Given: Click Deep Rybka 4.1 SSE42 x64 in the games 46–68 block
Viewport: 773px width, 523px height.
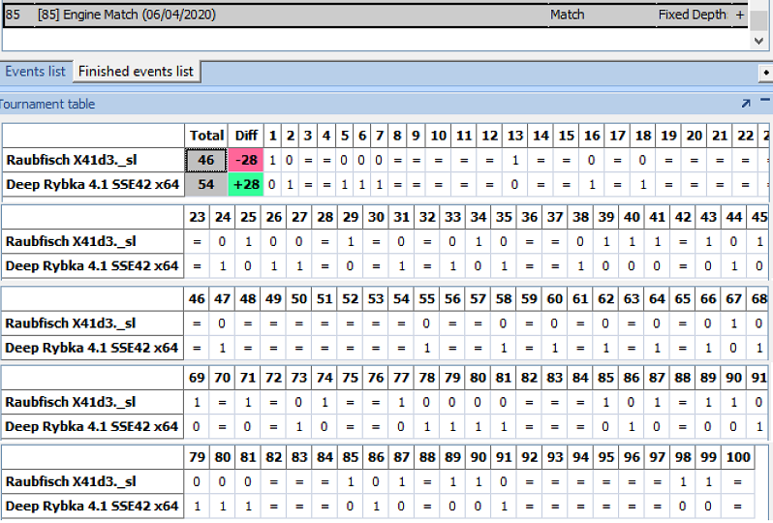Looking at the screenshot, I should click(92, 348).
